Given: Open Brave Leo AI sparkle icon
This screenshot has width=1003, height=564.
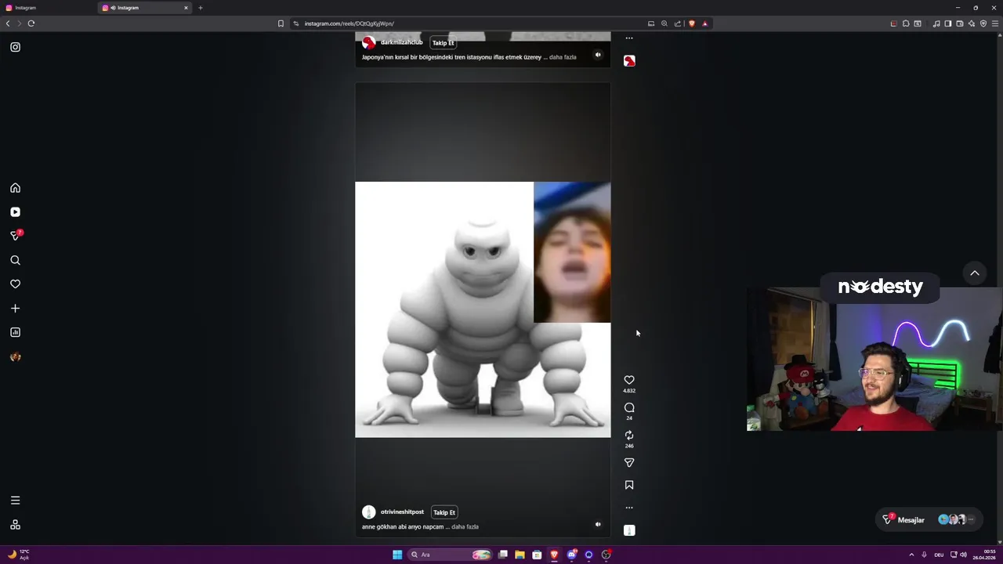Looking at the screenshot, I should point(972,23).
